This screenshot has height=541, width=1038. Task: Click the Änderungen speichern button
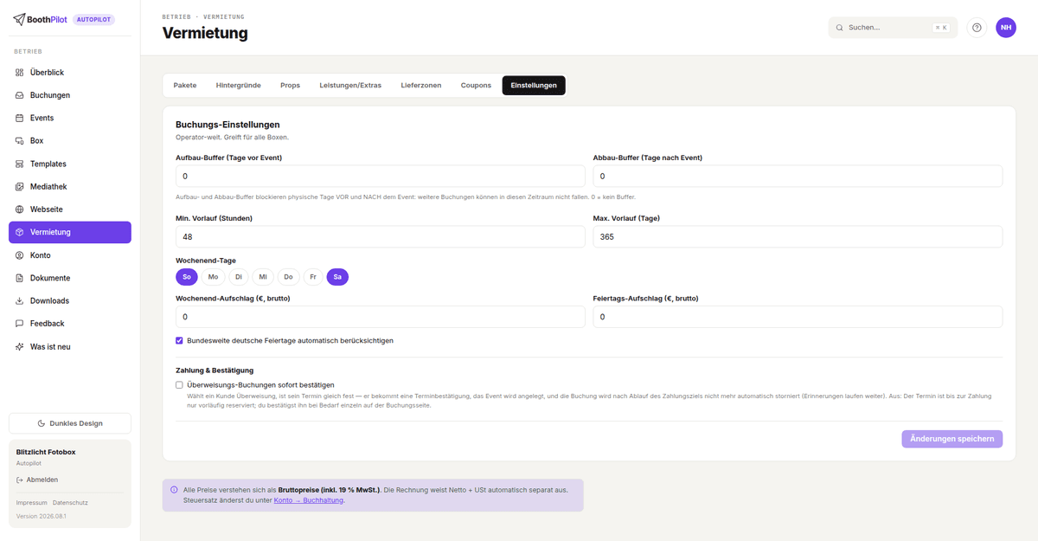tap(951, 439)
